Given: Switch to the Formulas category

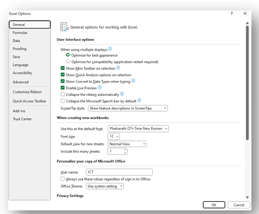Looking at the screenshot, I should (20, 33).
